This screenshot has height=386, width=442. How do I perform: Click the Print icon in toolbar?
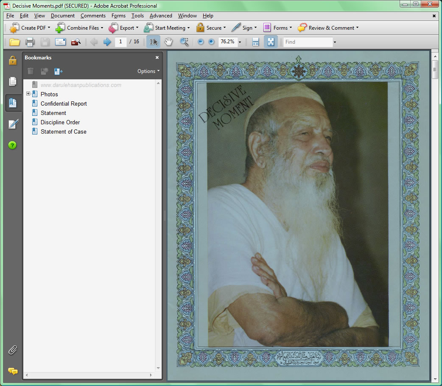[x=30, y=42]
